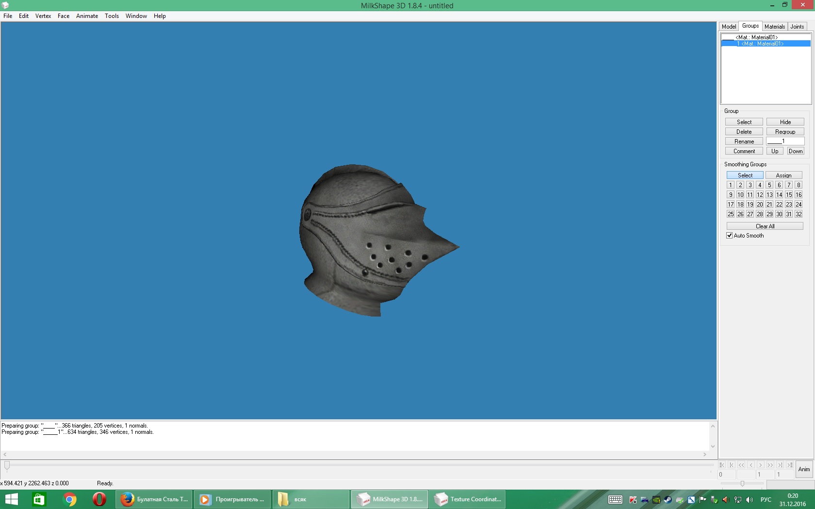Toggle smoothing group 8
Screen dimensions: 815x509
click(799, 185)
